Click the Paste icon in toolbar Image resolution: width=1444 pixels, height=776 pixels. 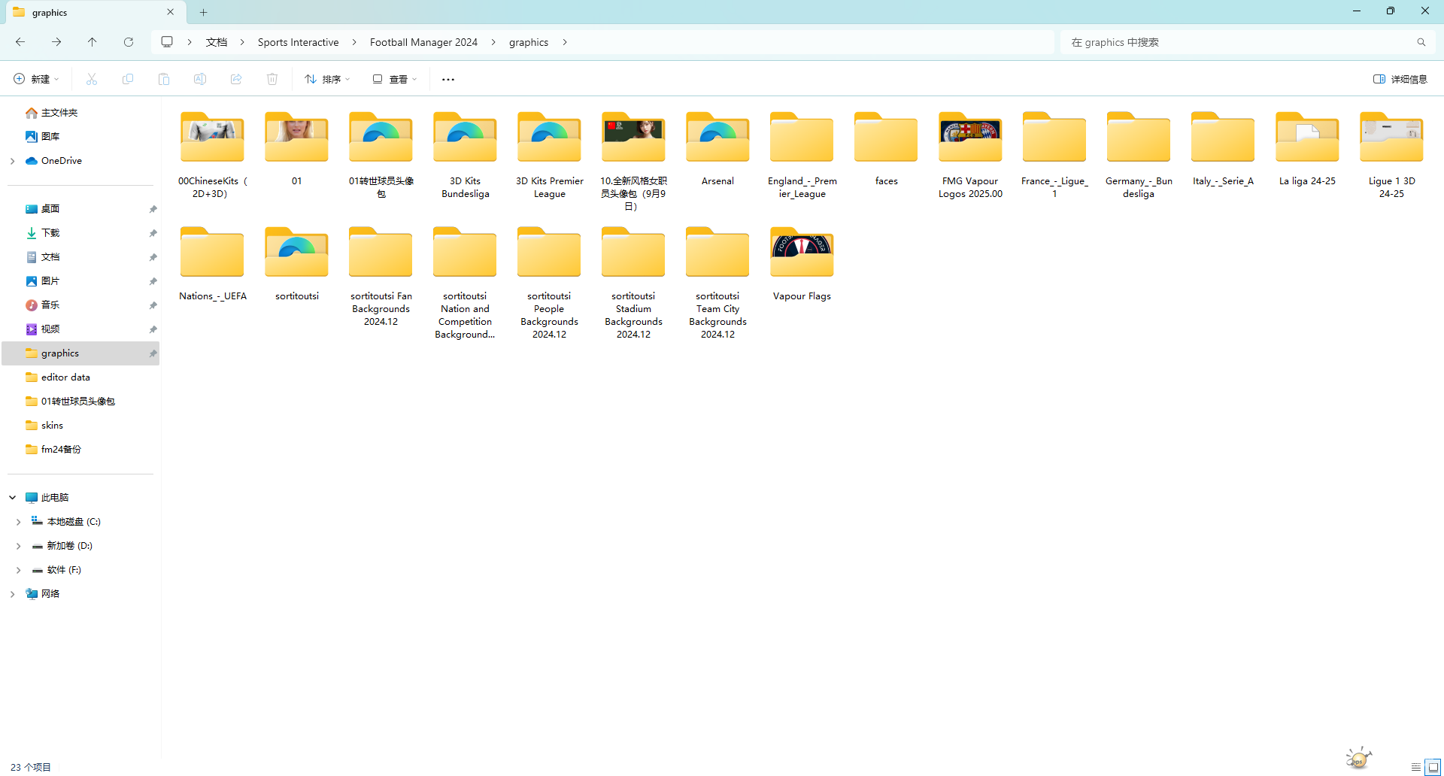click(x=164, y=79)
